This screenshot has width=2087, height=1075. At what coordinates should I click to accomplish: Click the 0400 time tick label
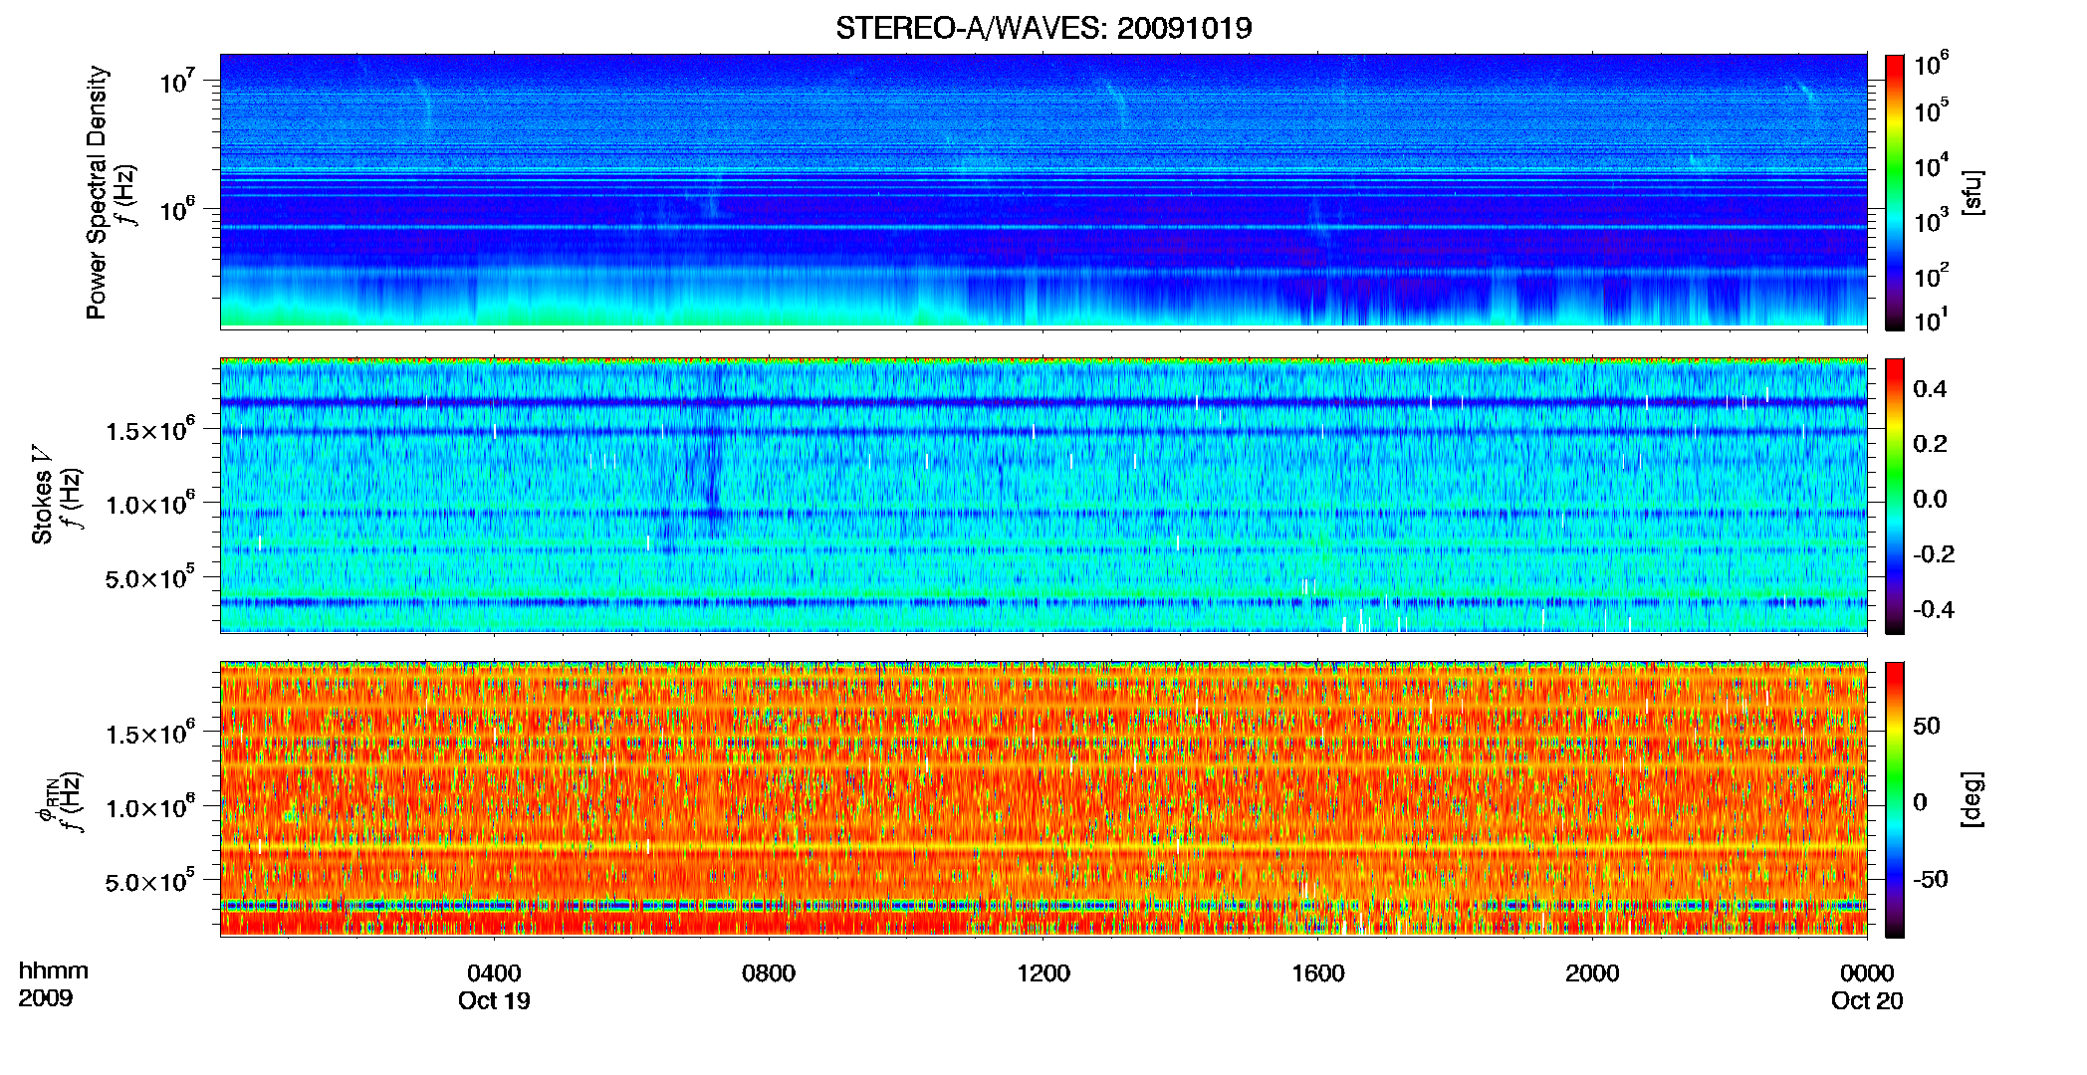pyautogui.click(x=494, y=973)
